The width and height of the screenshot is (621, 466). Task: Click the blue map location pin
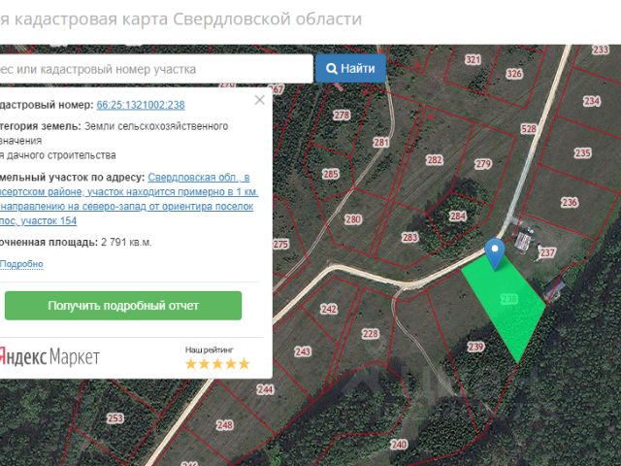[x=495, y=252]
